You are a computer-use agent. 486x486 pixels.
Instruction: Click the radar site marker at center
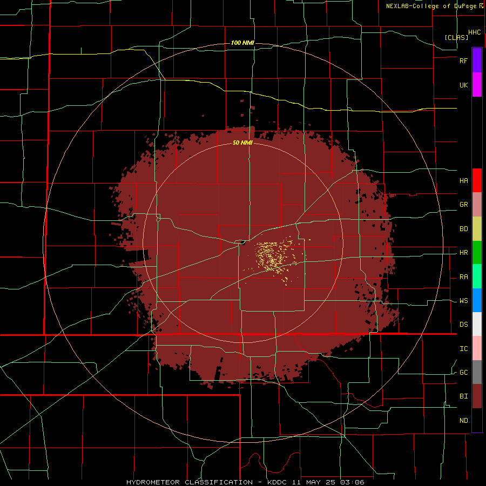pyautogui.click(x=242, y=242)
